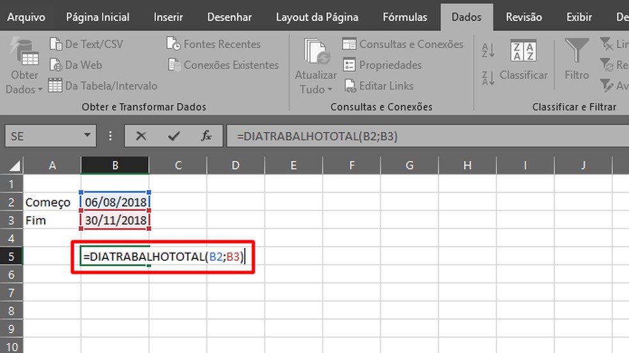Cancel formula entry with the X button
Viewport: 629px width, 353px height.
[x=141, y=136]
